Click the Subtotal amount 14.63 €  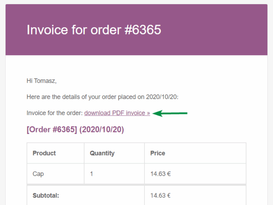point(160,196)
